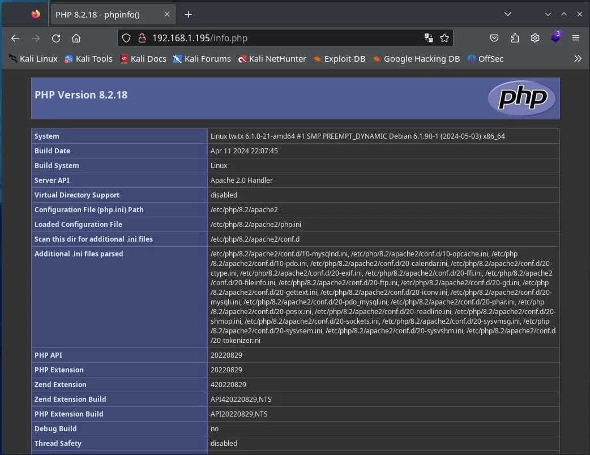
Task: Click the Debug Build value 'no'
Action: 215,428
